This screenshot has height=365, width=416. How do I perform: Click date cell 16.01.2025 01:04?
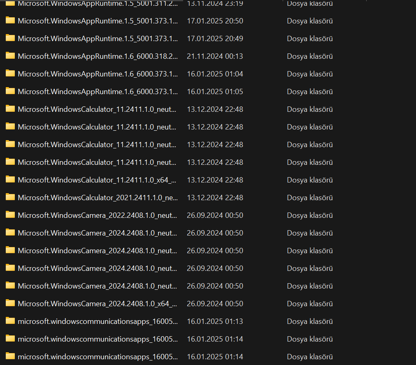(x=215, y=74)
